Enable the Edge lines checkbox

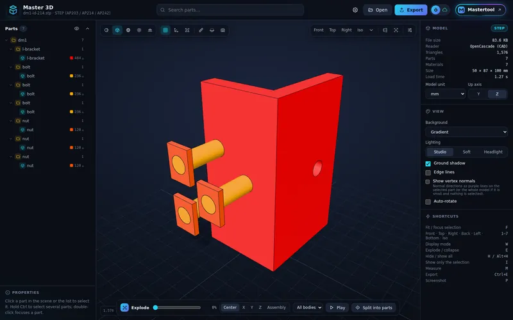(428, 172)
